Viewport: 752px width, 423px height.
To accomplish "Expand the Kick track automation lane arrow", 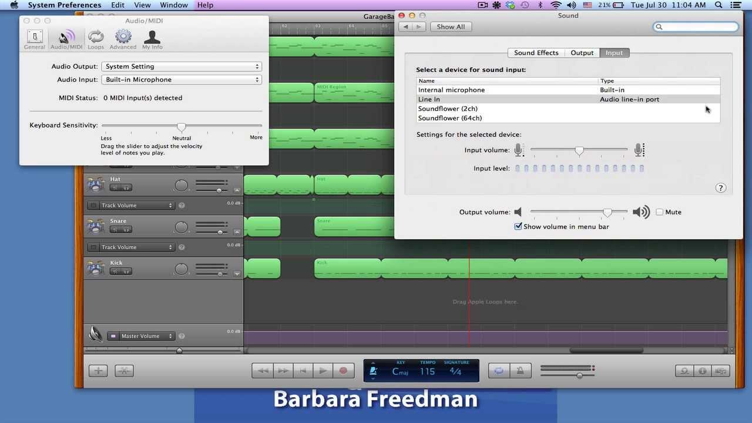I will [237, 274].
